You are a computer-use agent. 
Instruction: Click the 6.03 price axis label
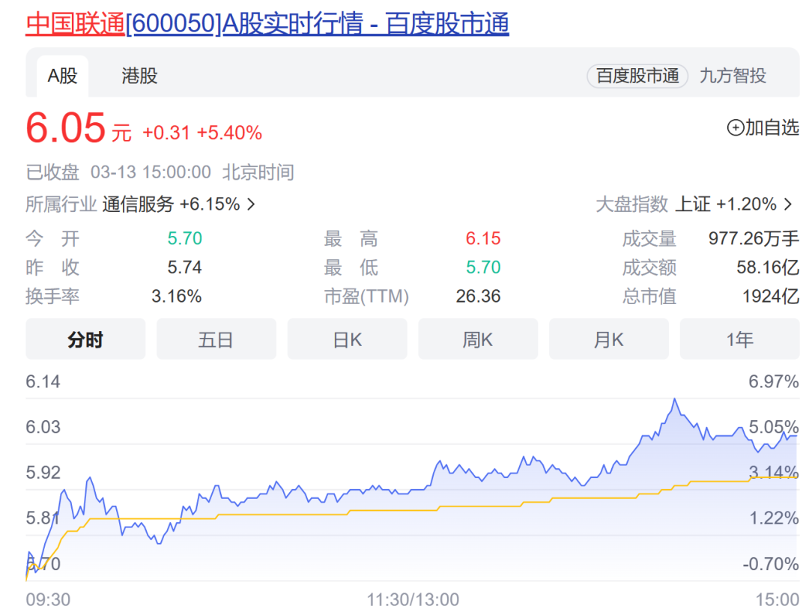point(43,427)
